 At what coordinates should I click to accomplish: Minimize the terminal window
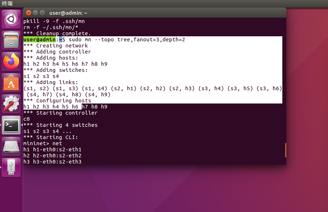(x=35, y=13)
